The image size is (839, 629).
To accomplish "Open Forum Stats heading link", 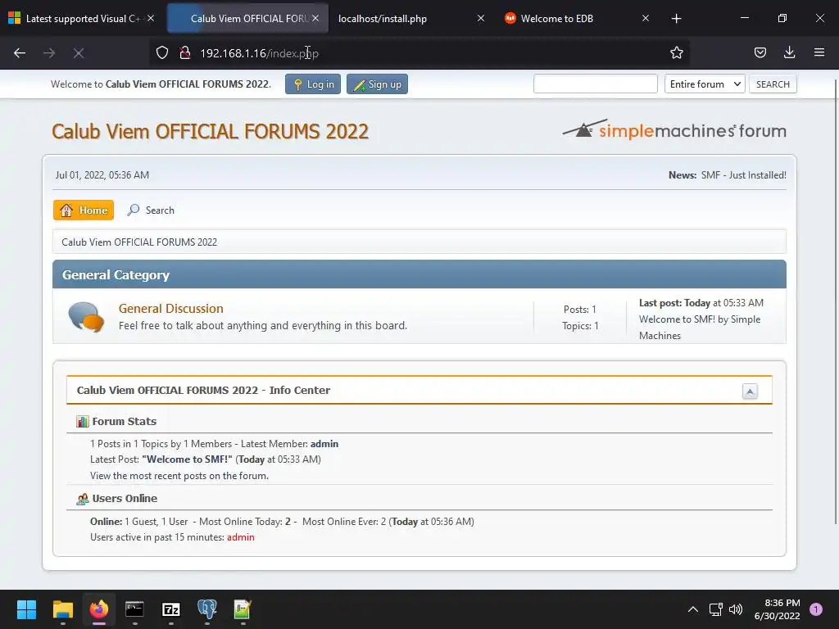I will click(x=125, y=422).
